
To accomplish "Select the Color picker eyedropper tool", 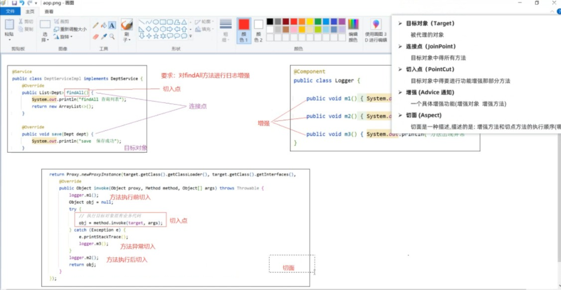I will [104, 37].
